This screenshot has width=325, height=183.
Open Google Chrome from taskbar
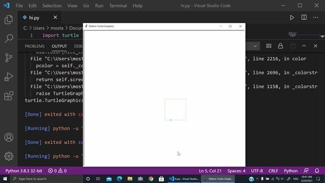point(151,178)
